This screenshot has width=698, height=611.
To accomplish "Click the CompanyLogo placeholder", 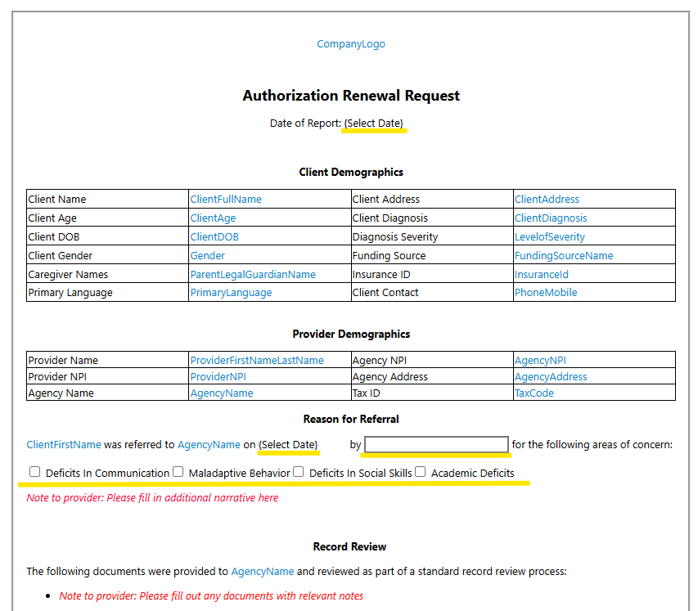I will click(351, 44).
